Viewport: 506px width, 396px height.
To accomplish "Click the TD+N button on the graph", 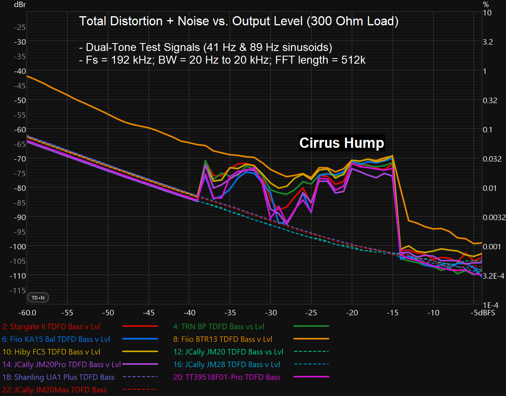I will click(38, 298).
